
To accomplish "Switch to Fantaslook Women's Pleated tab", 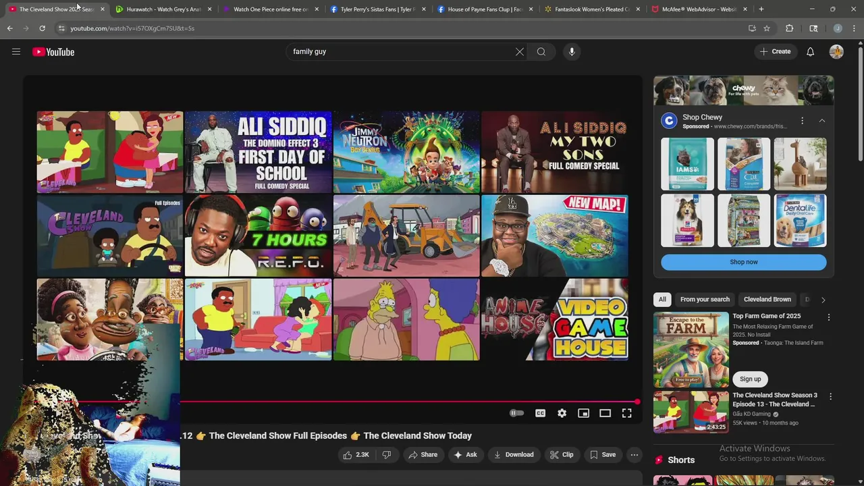I will point(592,9).
